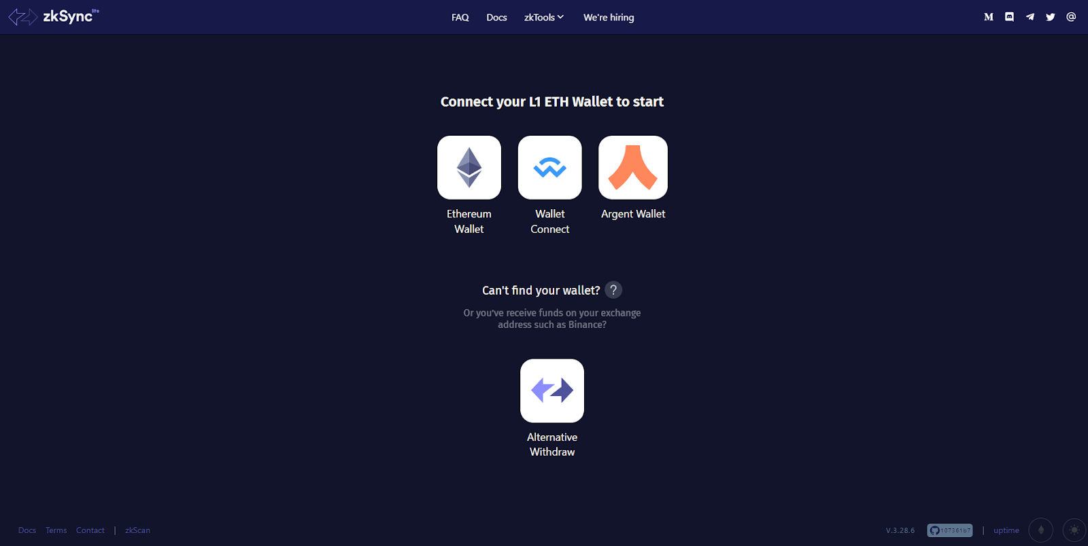Choose the Wallet Connect option

point(550,168)
